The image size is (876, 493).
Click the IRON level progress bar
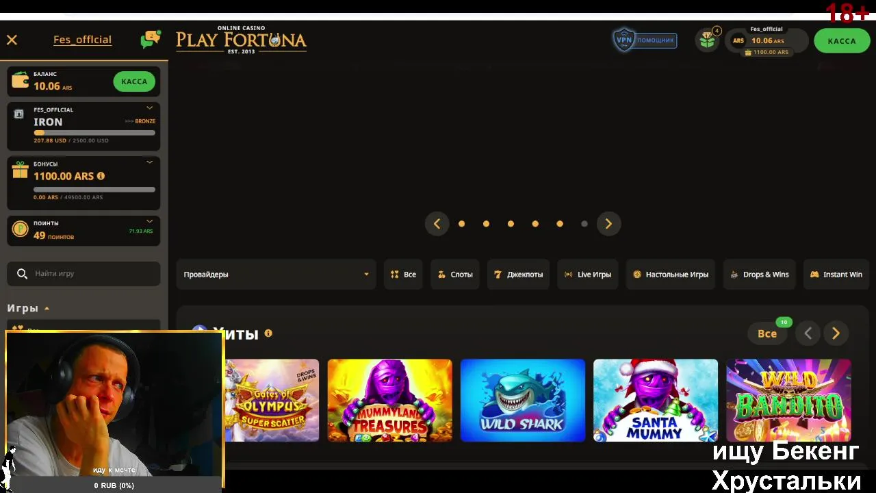click(94, 133)
